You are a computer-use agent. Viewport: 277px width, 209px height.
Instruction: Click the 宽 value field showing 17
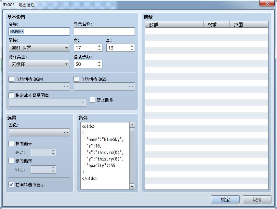point(86,48)
